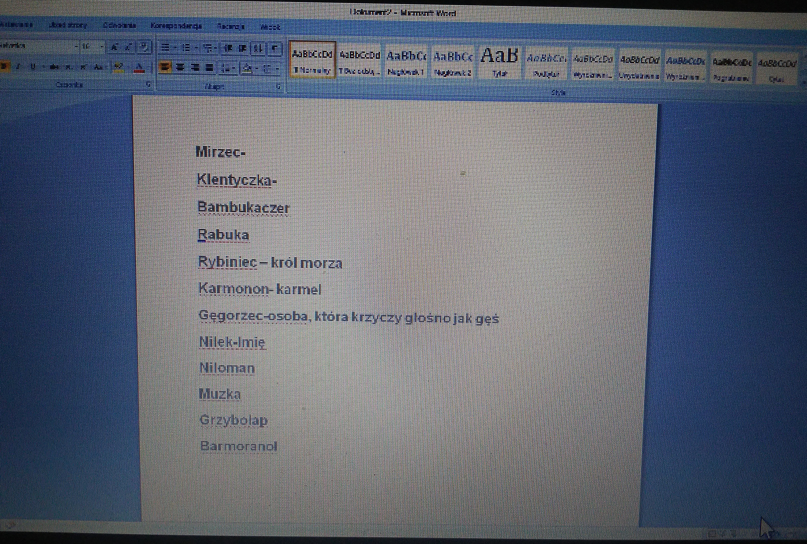Screen dimensions: 807x544
Task: Justify the paragraph text
Action: tap(210, 67)
